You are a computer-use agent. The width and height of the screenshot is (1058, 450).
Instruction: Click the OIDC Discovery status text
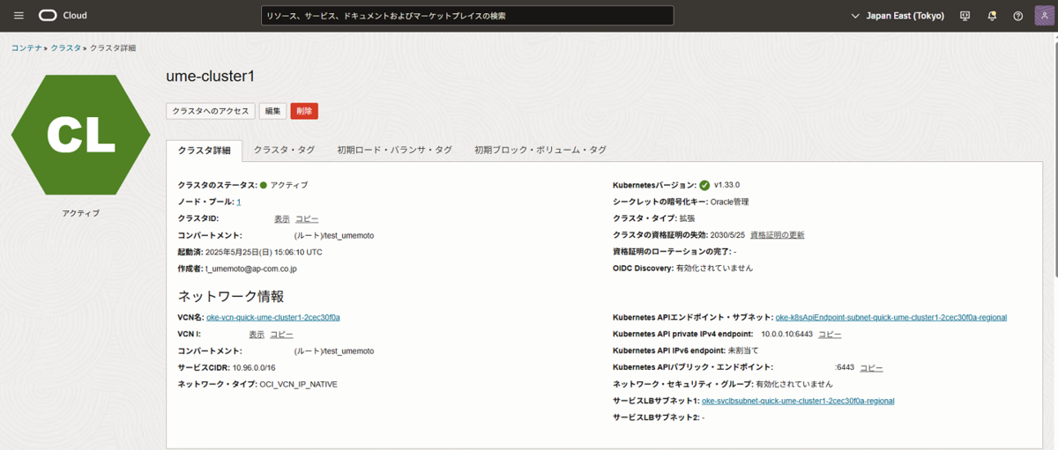715,268
